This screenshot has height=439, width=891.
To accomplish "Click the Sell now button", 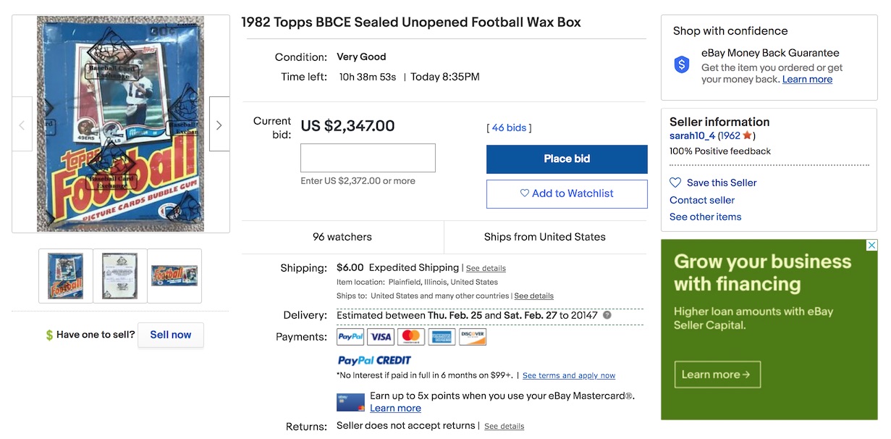I will 171,335.
